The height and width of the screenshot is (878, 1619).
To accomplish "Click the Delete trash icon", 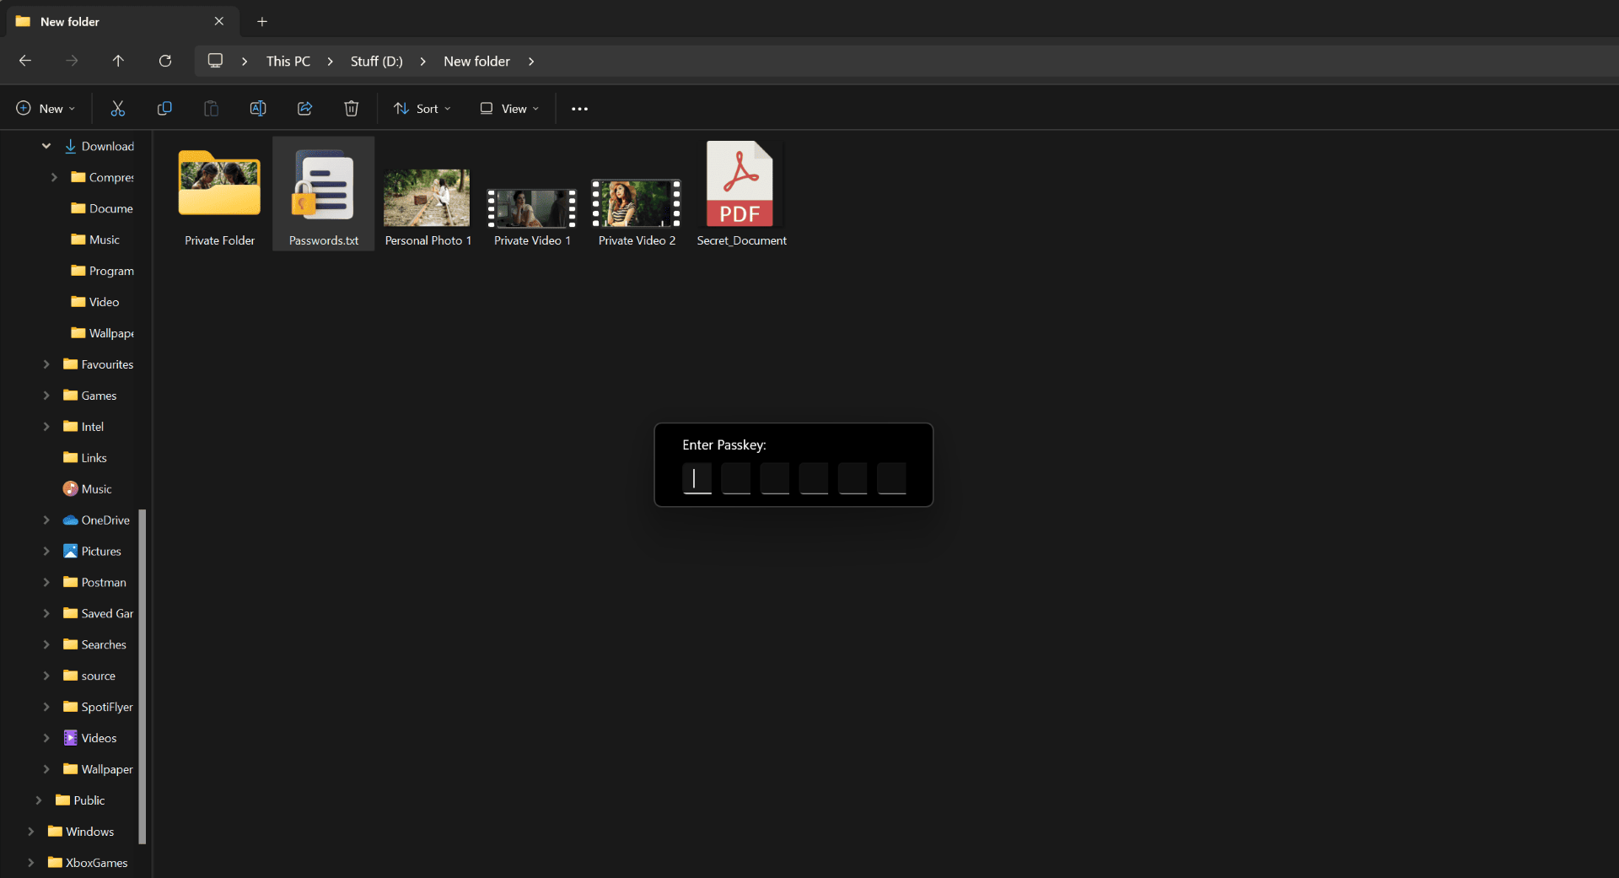I will 352,108.
